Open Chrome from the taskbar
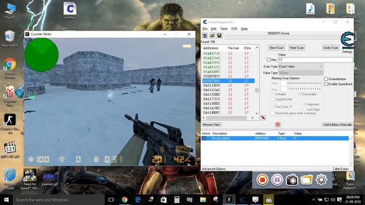The width and height of the screenshot is (365, 205). click(124, 200)
